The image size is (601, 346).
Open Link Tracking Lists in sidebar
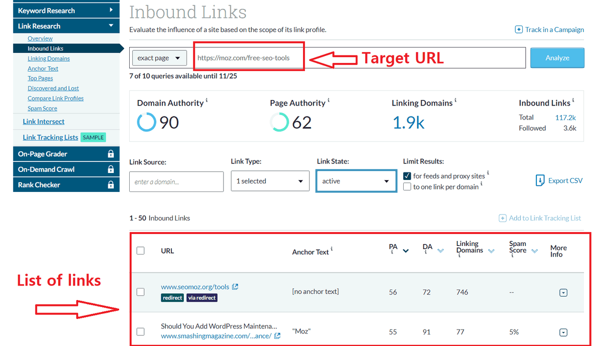tap(51, 137)
